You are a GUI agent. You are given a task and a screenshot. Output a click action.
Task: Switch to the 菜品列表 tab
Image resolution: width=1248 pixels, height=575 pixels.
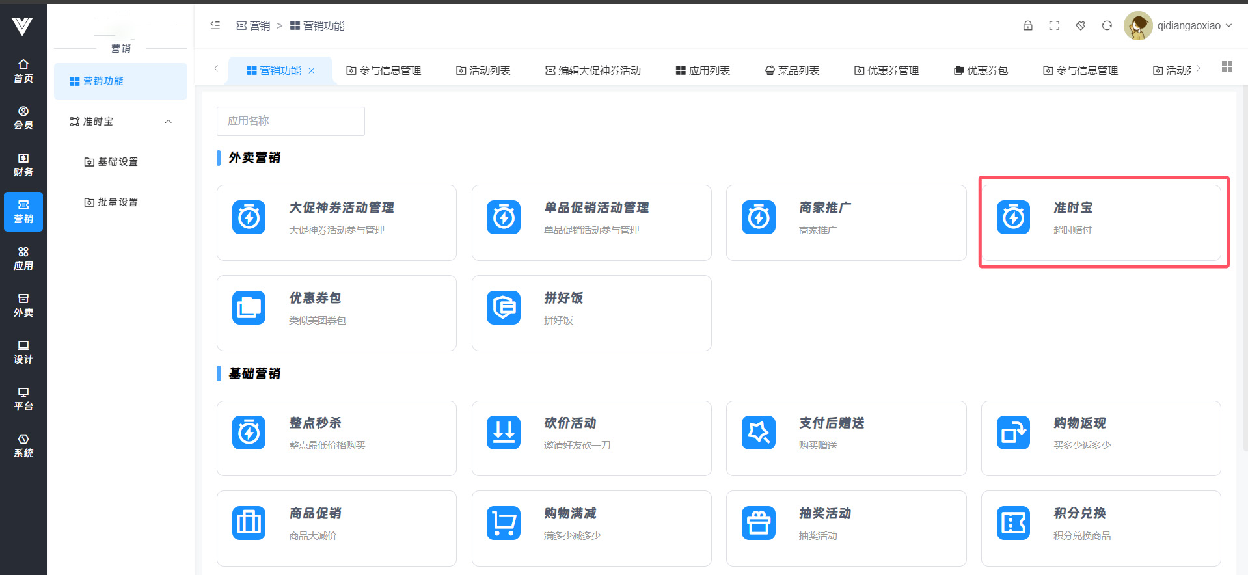coord(792,70)
